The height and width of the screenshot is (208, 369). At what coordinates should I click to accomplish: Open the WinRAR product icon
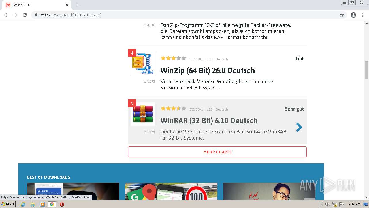pyautogui.click(x=143, y=114)
